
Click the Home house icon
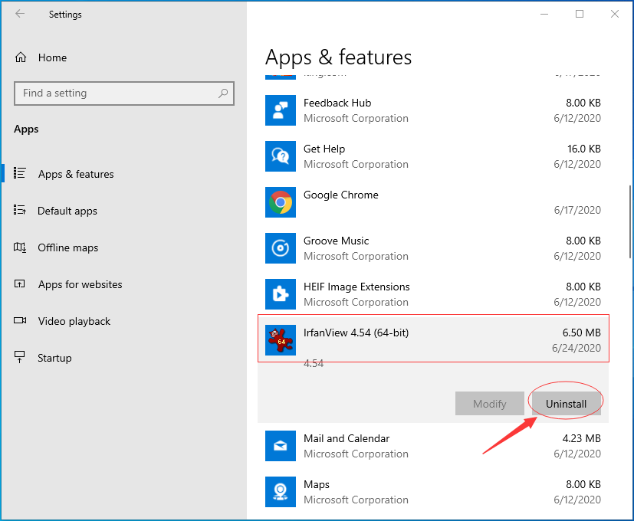[21, 57]
